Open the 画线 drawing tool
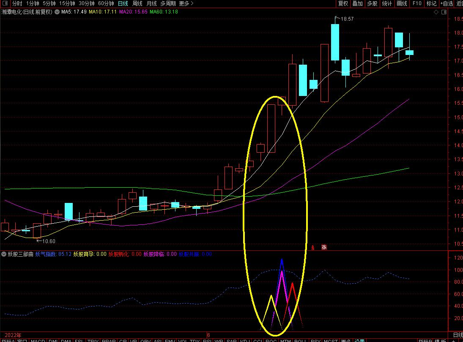 402,3
